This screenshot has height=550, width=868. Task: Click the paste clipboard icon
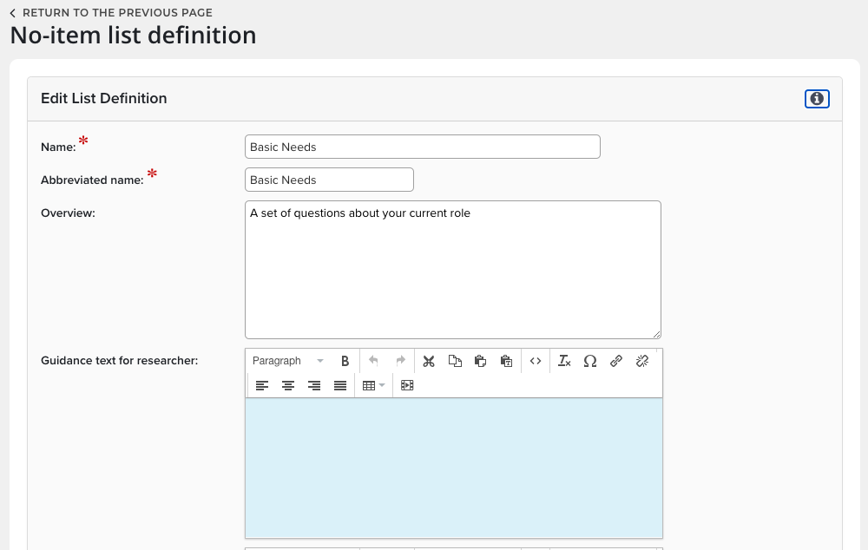(x=481, y=361)
